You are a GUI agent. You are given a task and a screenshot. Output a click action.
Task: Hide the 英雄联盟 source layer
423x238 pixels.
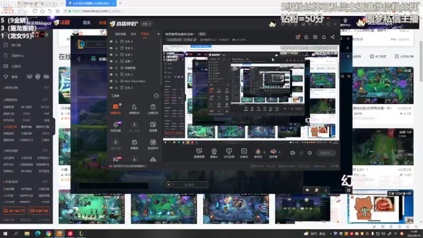[111, 68]
